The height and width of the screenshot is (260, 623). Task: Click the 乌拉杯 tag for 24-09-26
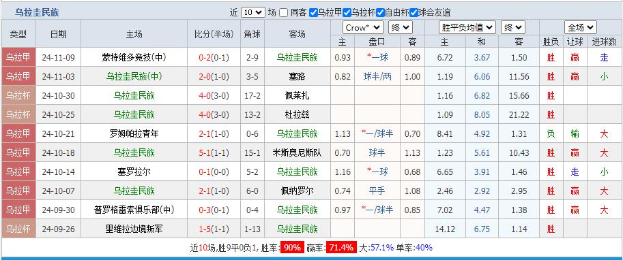tap(18, 229)
